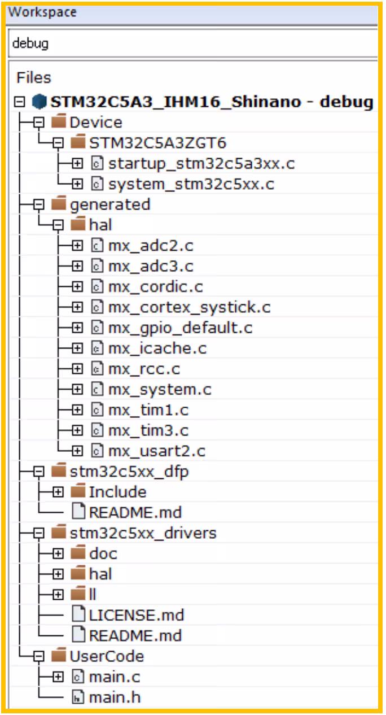Click the mx_tim1.c file icon
Image resolution: width=386 pixels, height=715 pixels.
(x=97, y=410)
